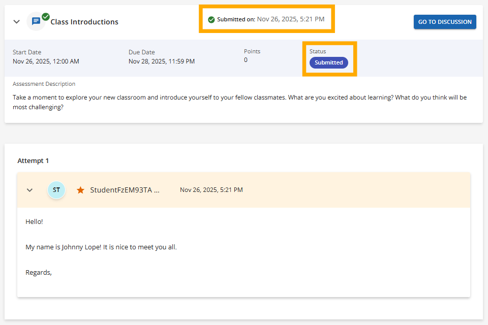Click the Due Date value Nov 28, 2025
The height and width of the screenshot is (325, 488).
pyautogui.click(x=161, y=61)
